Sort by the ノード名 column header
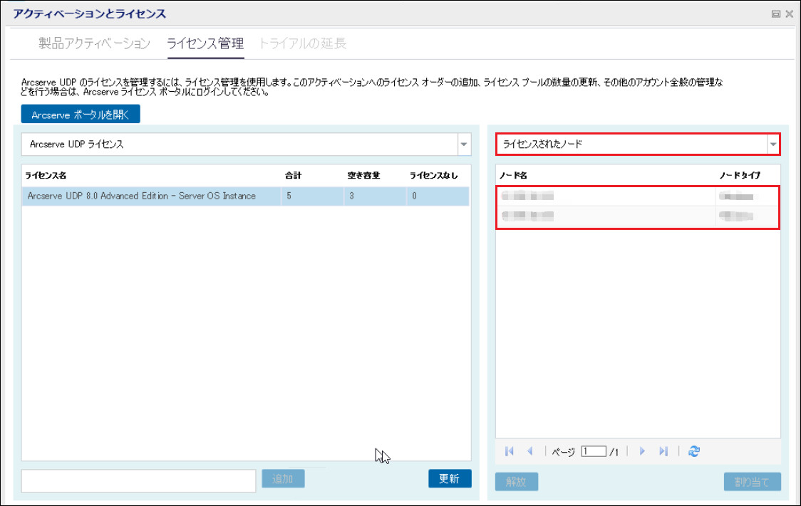The width and height of the screenshot is (801, 506). tap(513, 176)
